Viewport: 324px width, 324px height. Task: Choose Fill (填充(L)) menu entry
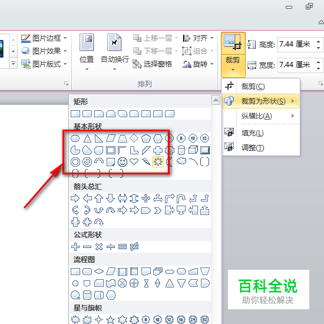click(x=261, y=133)
